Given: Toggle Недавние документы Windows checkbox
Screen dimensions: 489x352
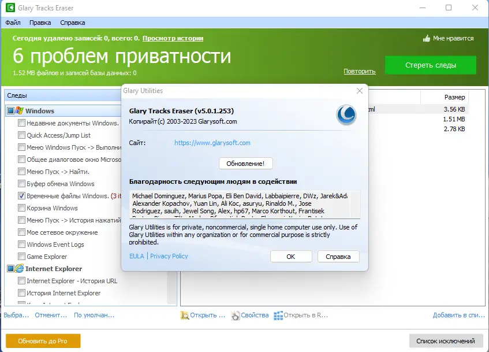Looking at the screenshot, I should tap(21, 123).
